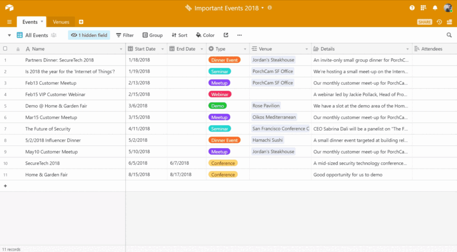
Task: Click the Type single-select field icon
Action: coord(211,49)
